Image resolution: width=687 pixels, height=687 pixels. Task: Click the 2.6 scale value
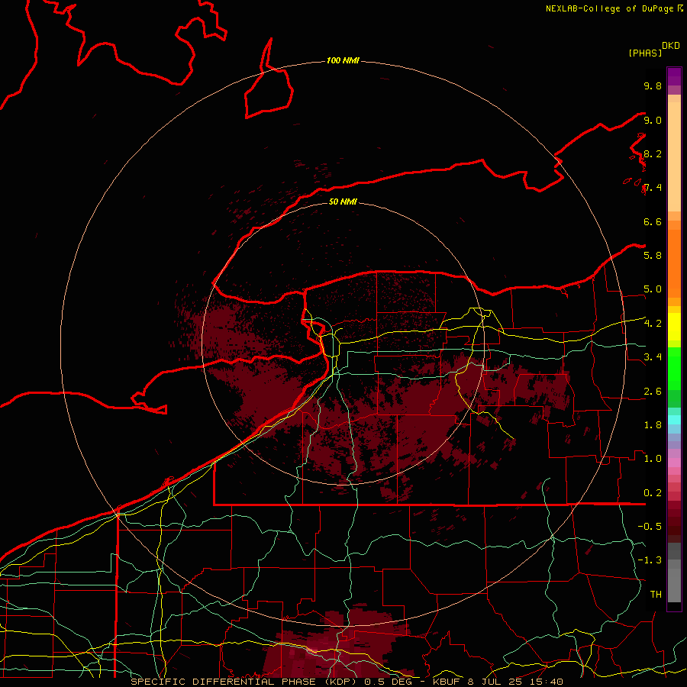(653, 392)
